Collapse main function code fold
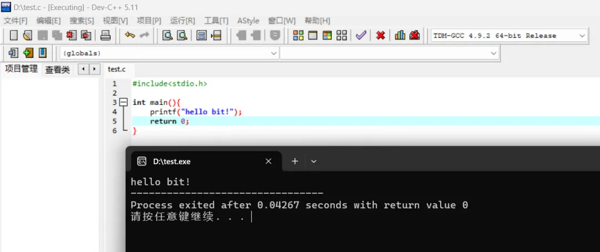This screenshot has height=252, width=600. (x=123, y=102)
